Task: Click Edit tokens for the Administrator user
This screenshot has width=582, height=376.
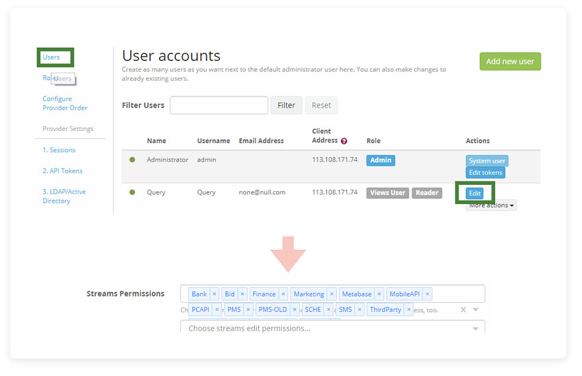Action: coord(485,173)
